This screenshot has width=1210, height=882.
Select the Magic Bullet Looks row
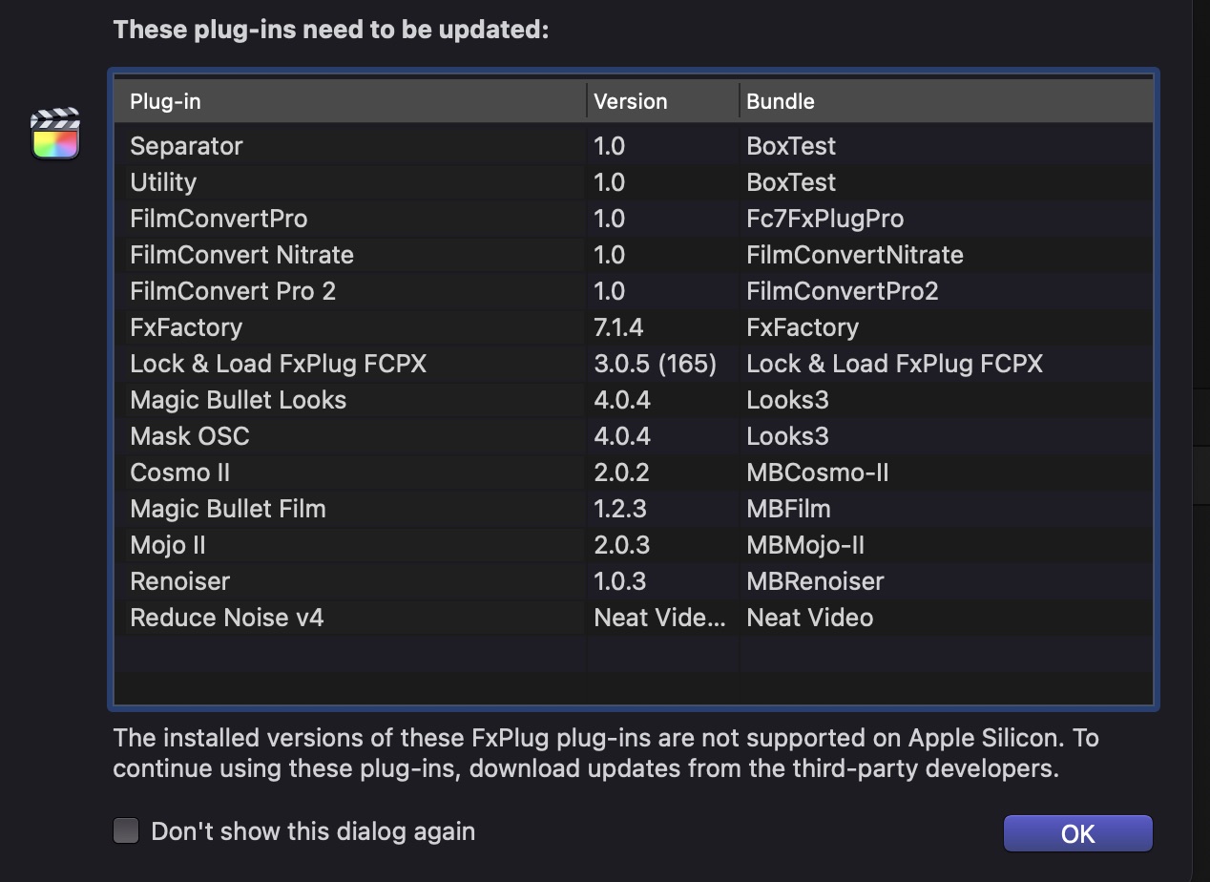[238, 400]
